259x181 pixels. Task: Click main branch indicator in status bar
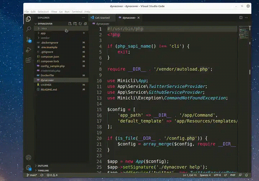tap(32, 175)
